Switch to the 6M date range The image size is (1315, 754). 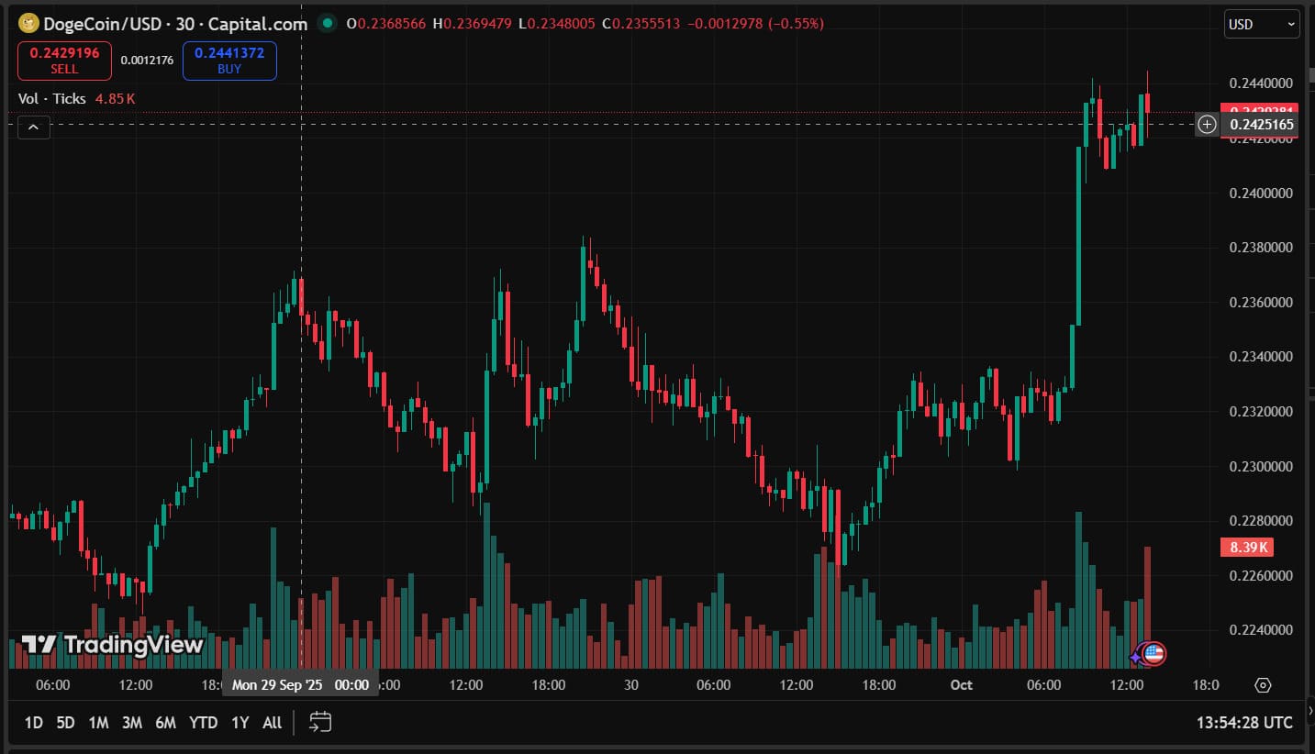pyautogui.click(x=165, y=723)
